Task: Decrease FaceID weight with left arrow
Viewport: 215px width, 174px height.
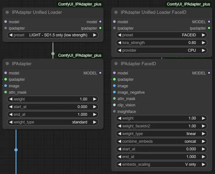Action: [119, 118]
